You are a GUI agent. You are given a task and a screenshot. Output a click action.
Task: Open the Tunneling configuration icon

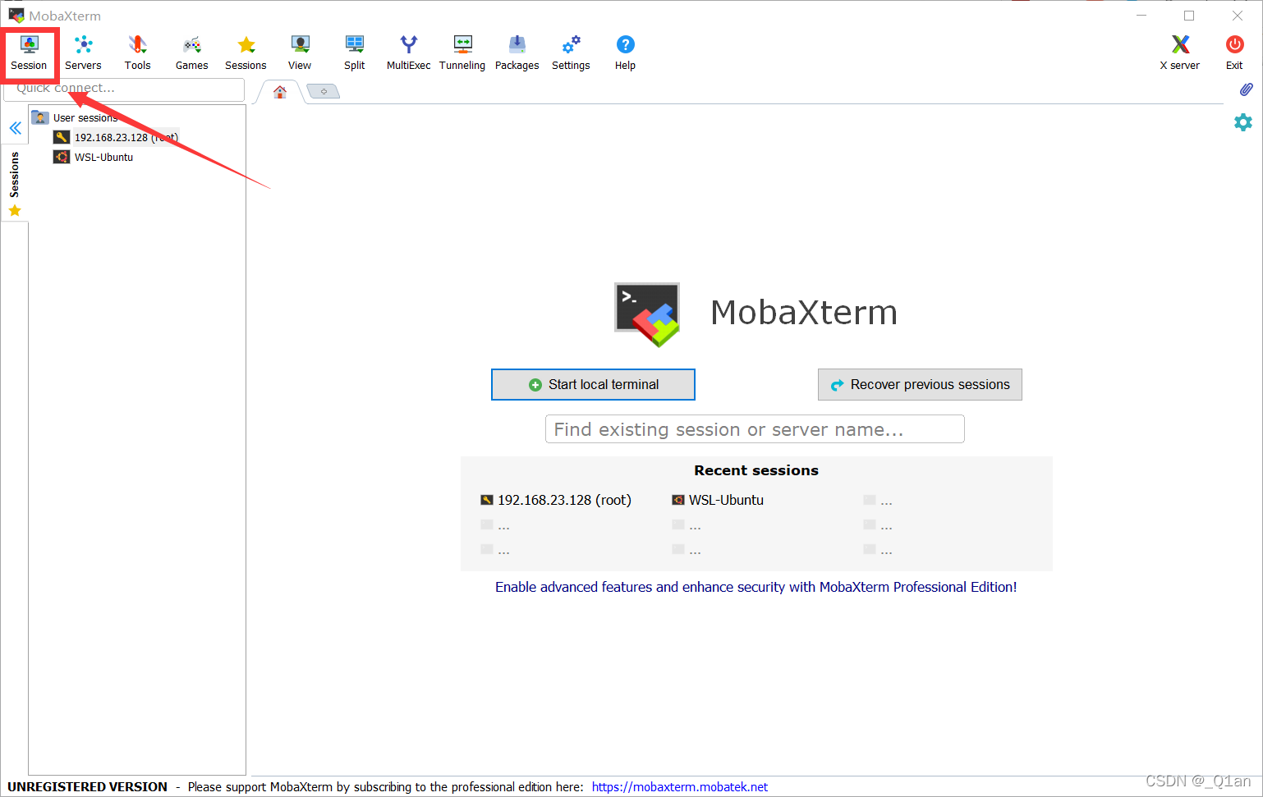pos(462,52)
